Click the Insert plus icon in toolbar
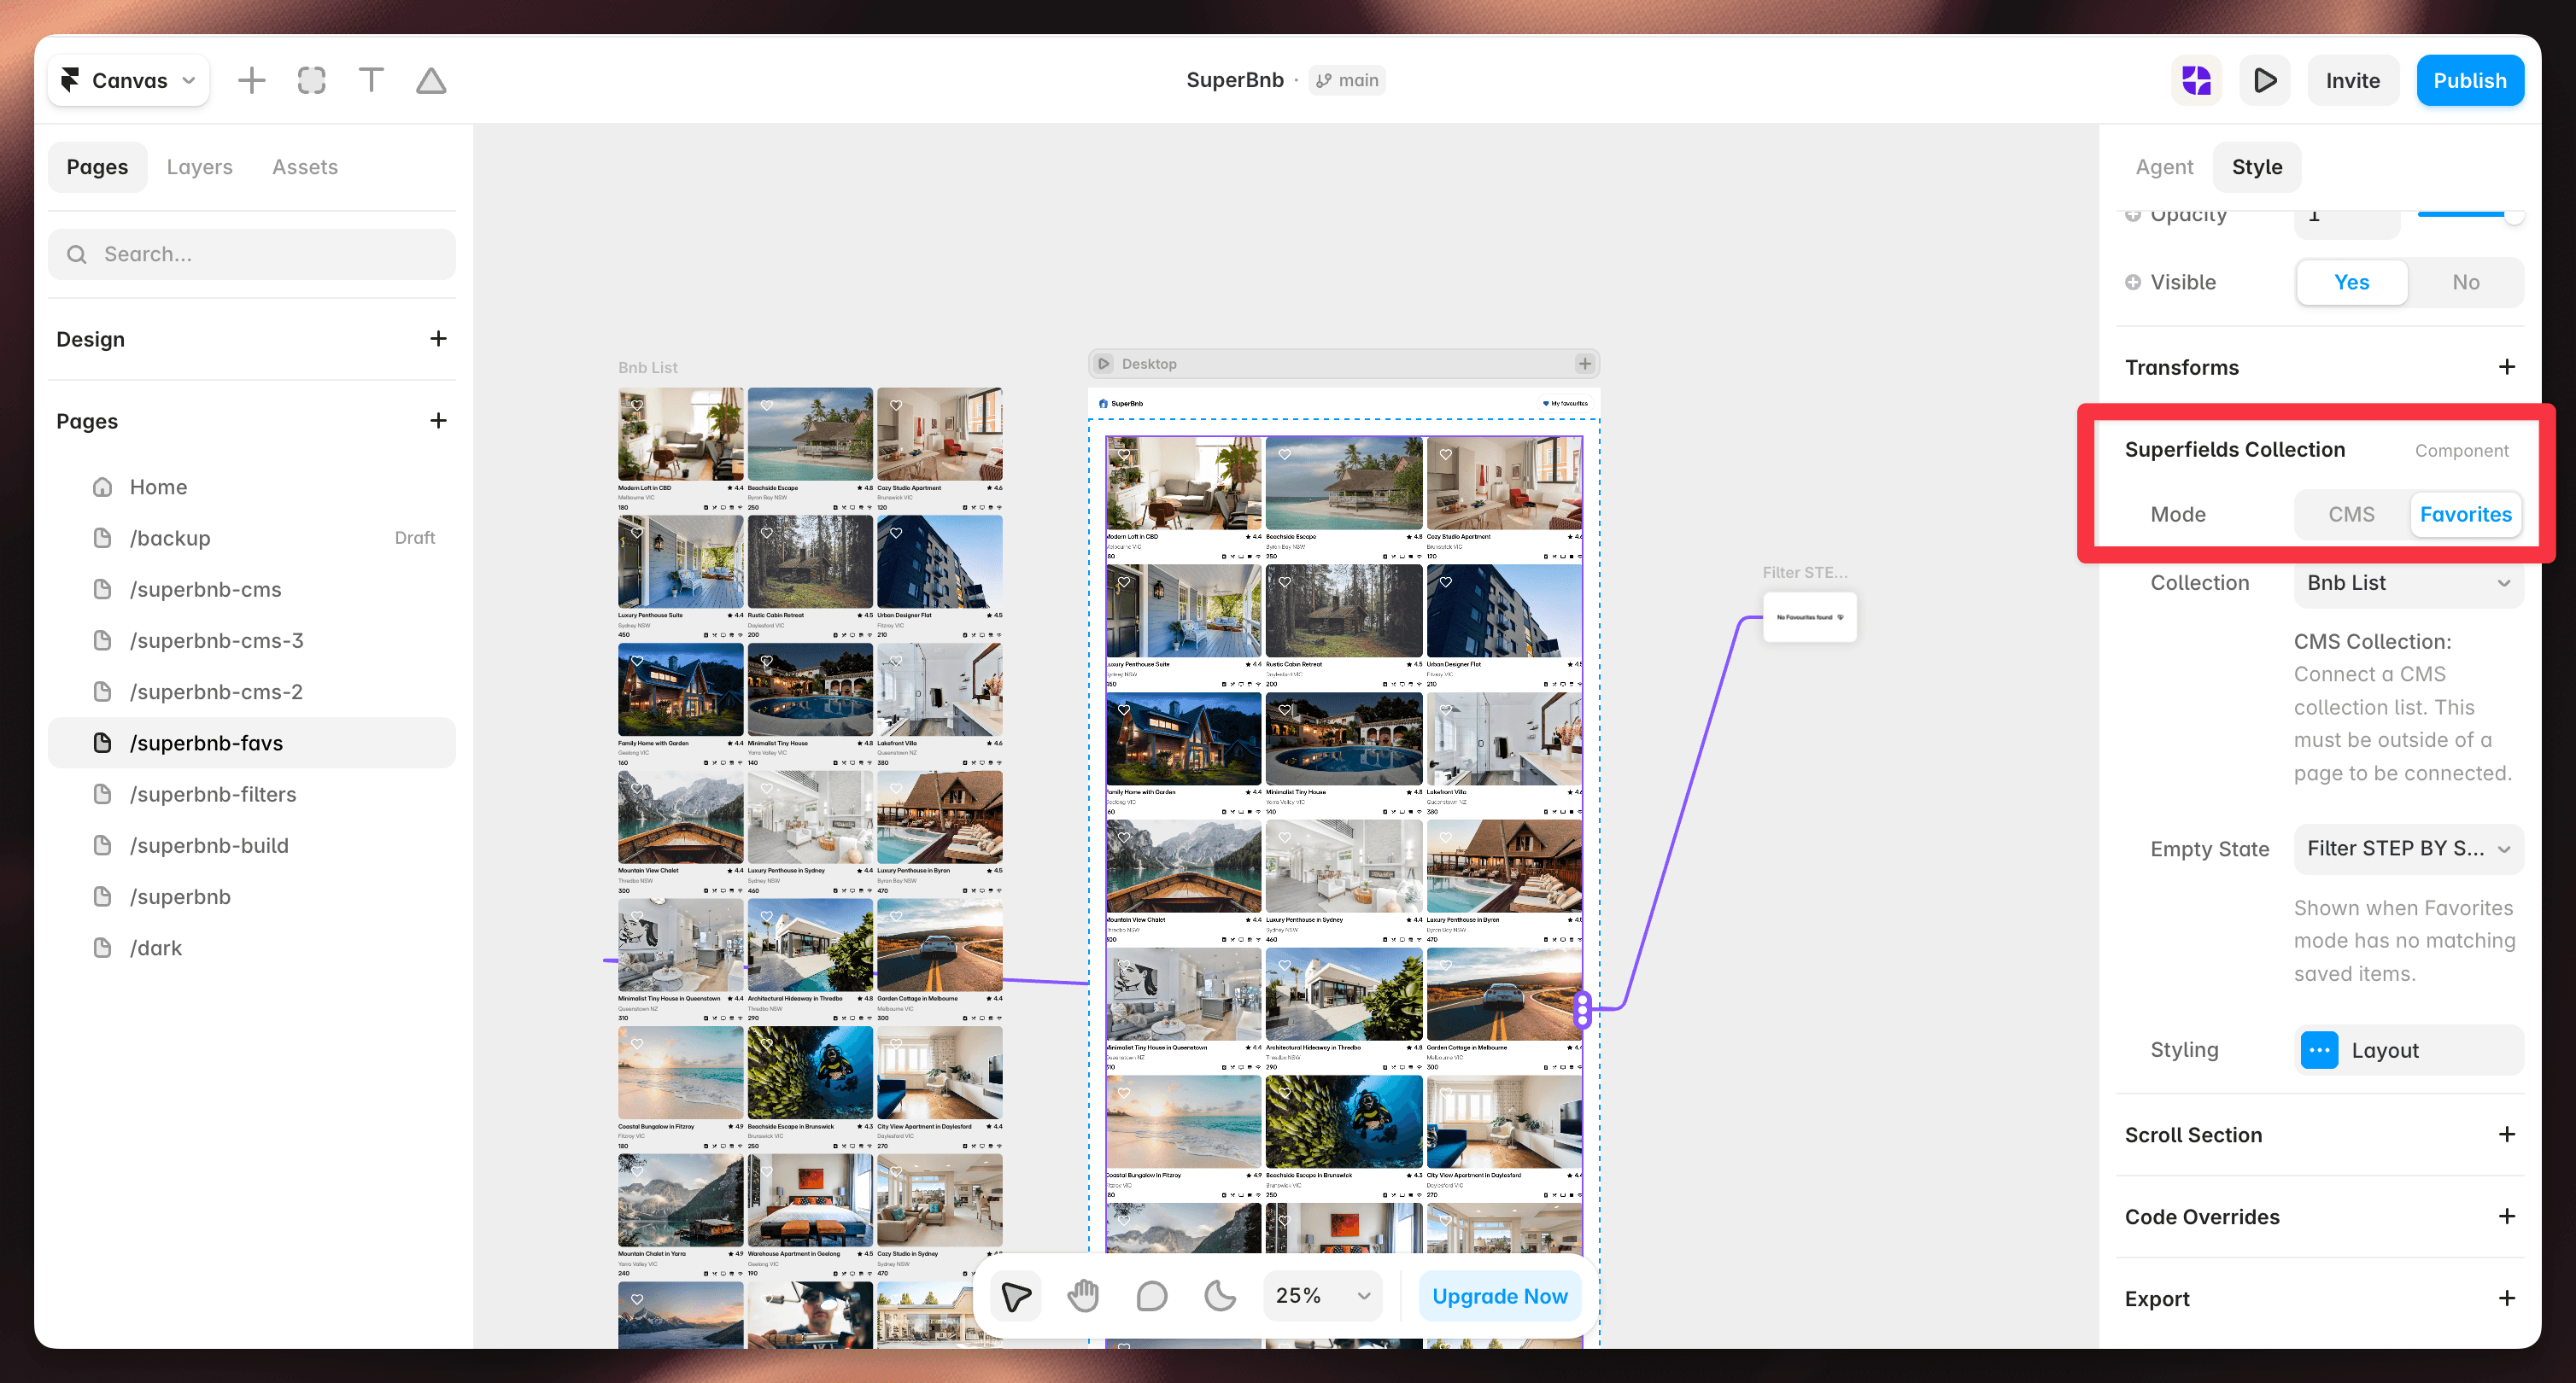Screen dimensions: 2576x1383 click(x=252, y=80)
